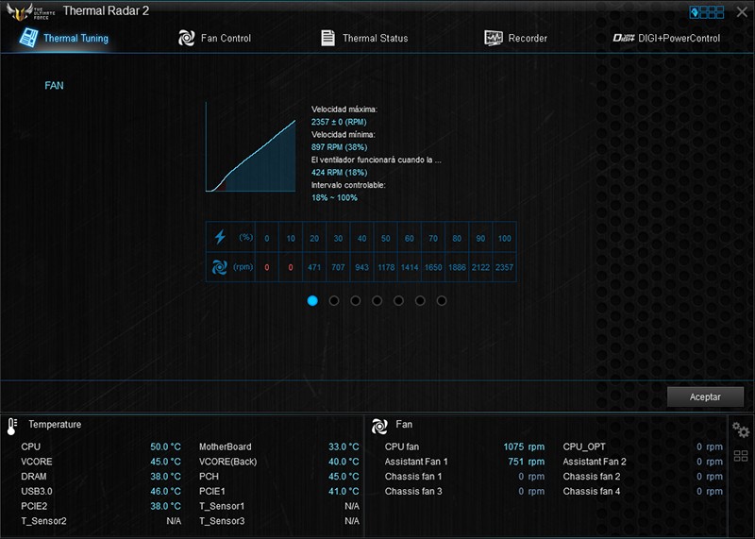Viewport: 755px width, 539px height.
Task: Click the Thermal Tuning tab icon
Action: click(28, 37)
